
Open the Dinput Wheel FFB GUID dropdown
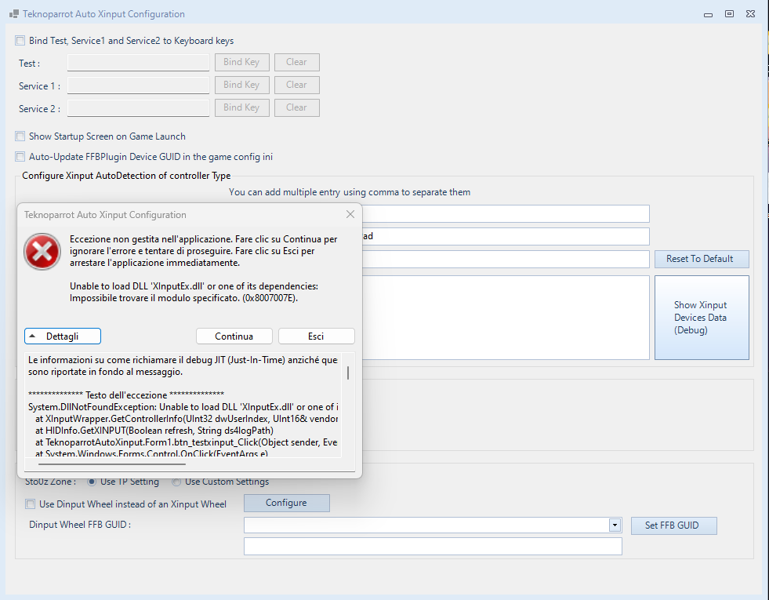[615, 525]
